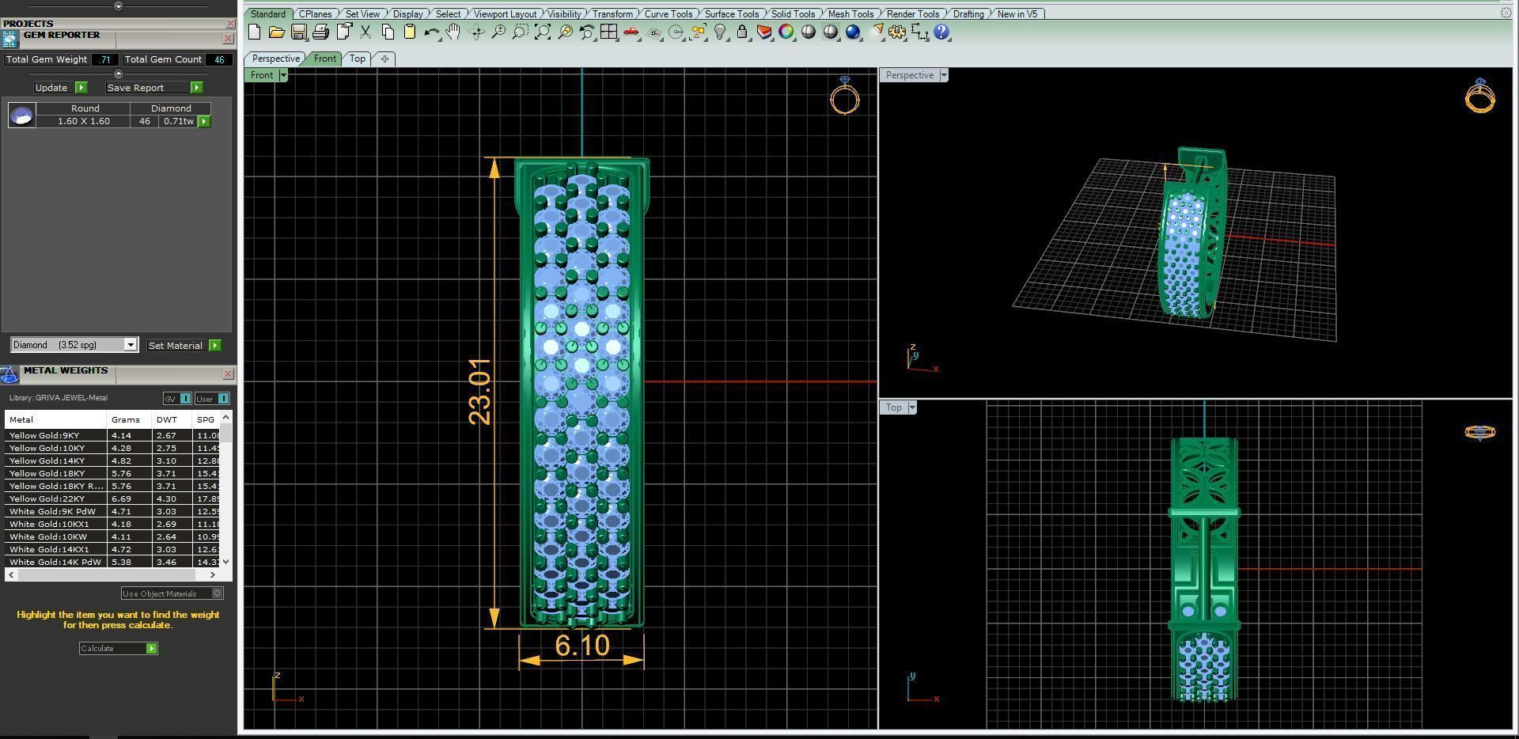This screenshot has height=739, width=1519.
Task: Open the Curve Tools tab
Action: coord(669,13)
